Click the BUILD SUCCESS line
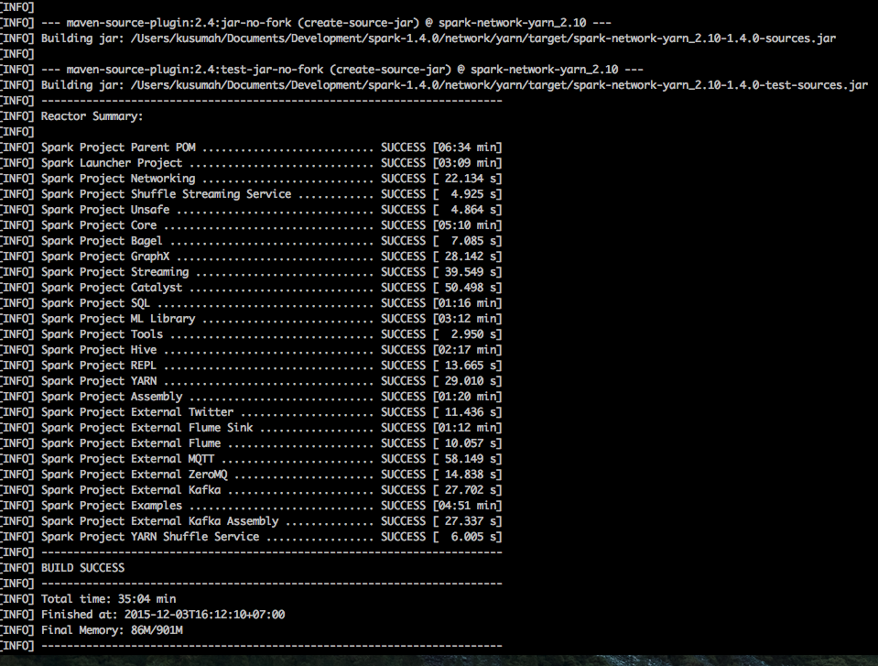878x666 pixels. [x=82, y=568]
